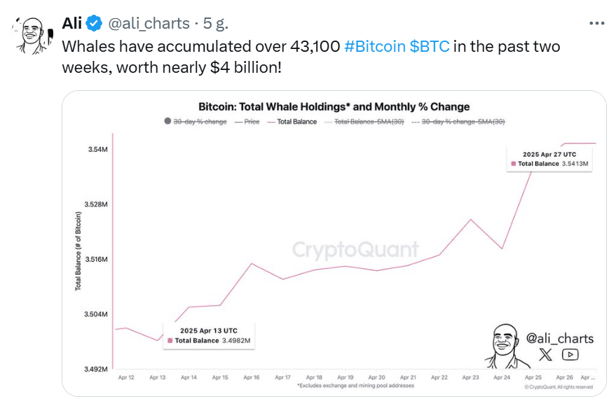Click the author name Ali
Screen dimensions: 616x399
pyautogui.click(x=72, y=23)
